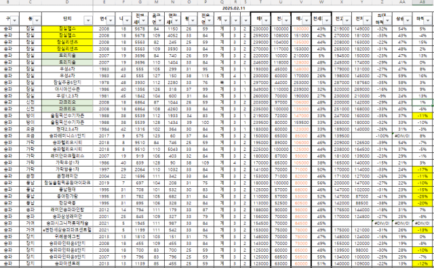Select the 잠실올림픽공원아이파크 cell
This screenshot has width=434, height=268.
(67, 183)
